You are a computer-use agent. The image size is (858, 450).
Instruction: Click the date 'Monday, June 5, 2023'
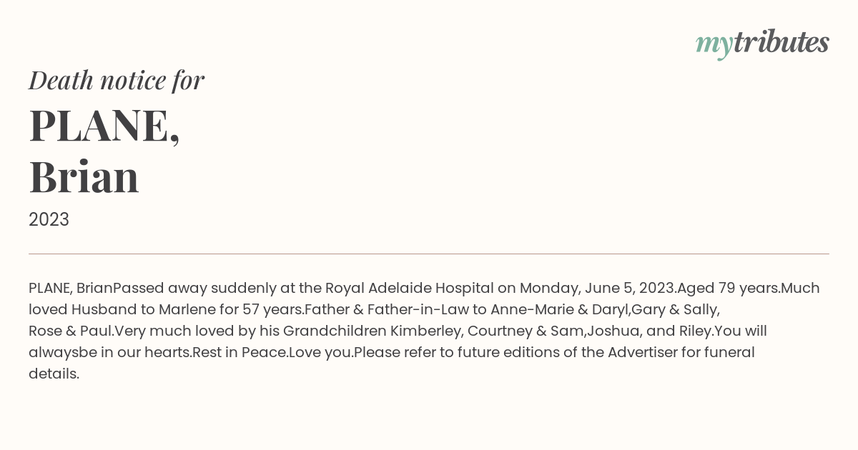pyautogui.click(x=597, y=288)
